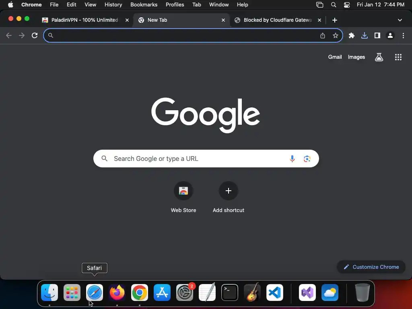
Task: Select the New Tab tab
Action: coord(181,20)
